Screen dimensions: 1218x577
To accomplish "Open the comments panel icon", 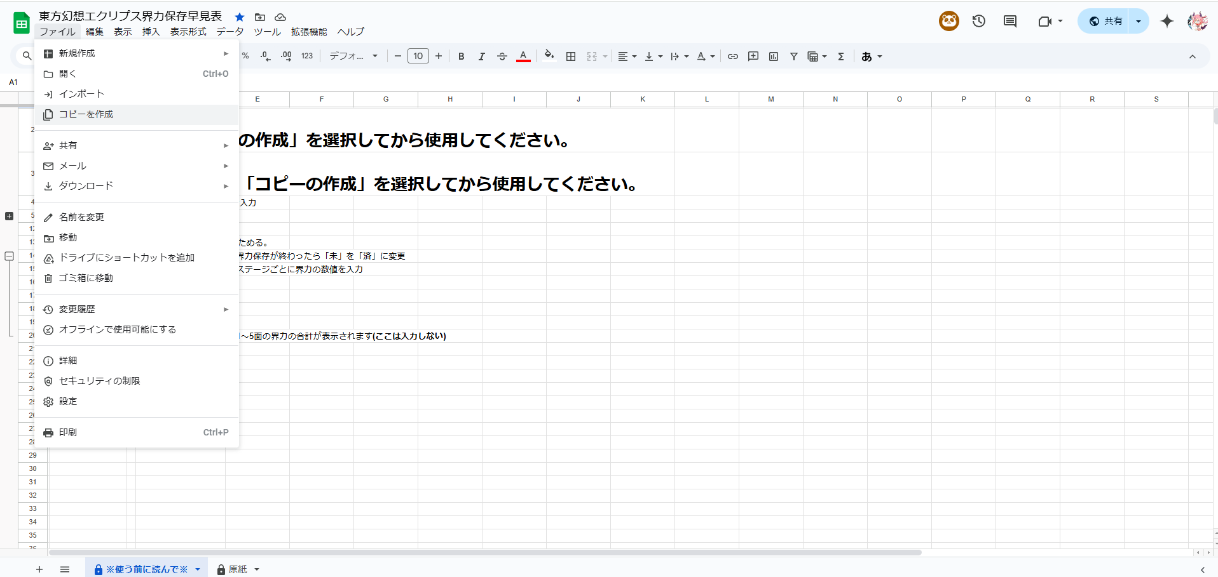I will tap(1010, 21).
